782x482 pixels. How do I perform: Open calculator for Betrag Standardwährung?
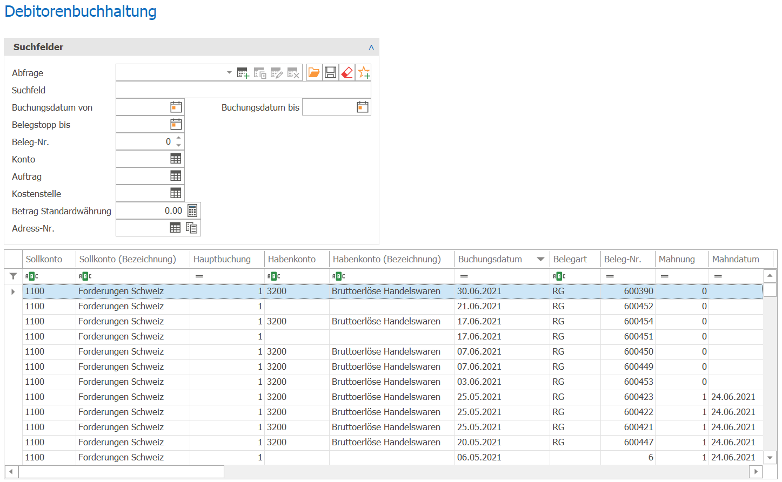[x=192, y=211]
